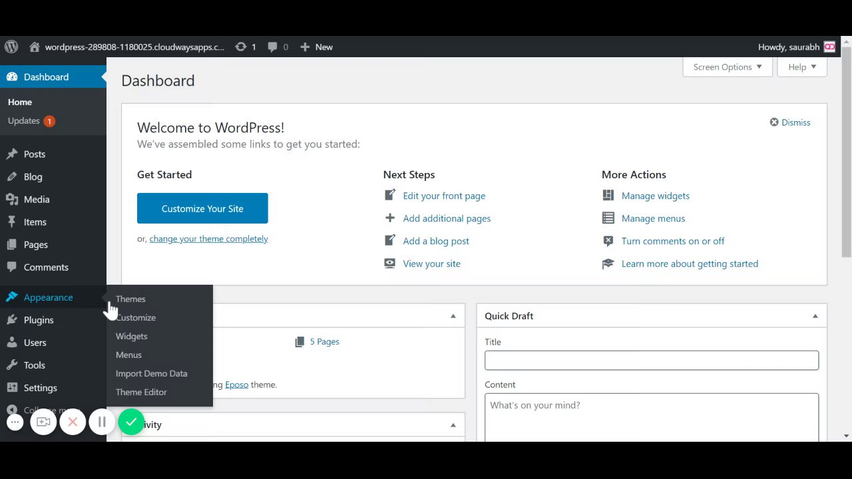Click the Dashboard gauge icon in sidebar

tap(12, 77)
